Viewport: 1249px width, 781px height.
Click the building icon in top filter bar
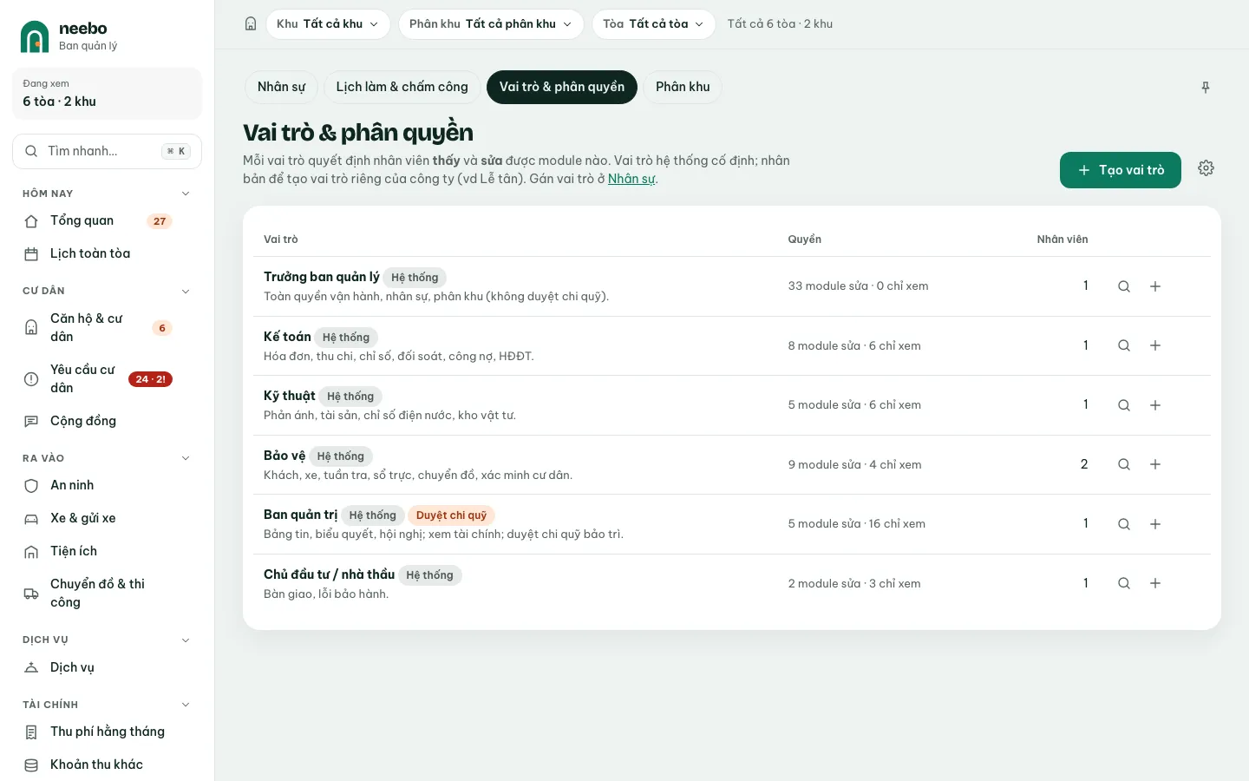pos(251,24)
